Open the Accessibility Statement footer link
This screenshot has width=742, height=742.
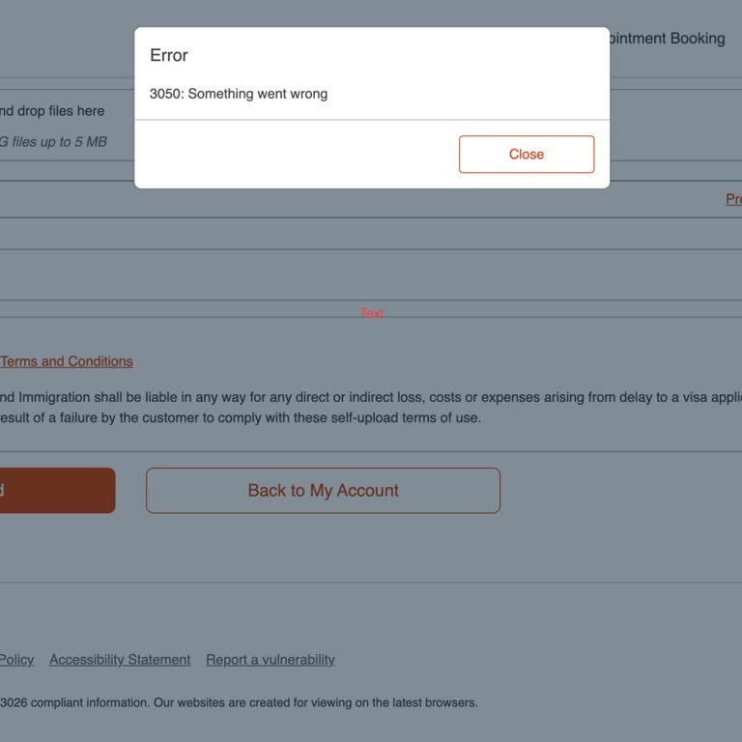click(120, 660)
